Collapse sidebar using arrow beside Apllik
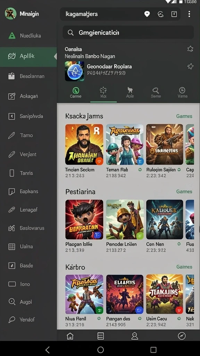200x356 pixels. (55, 56)
